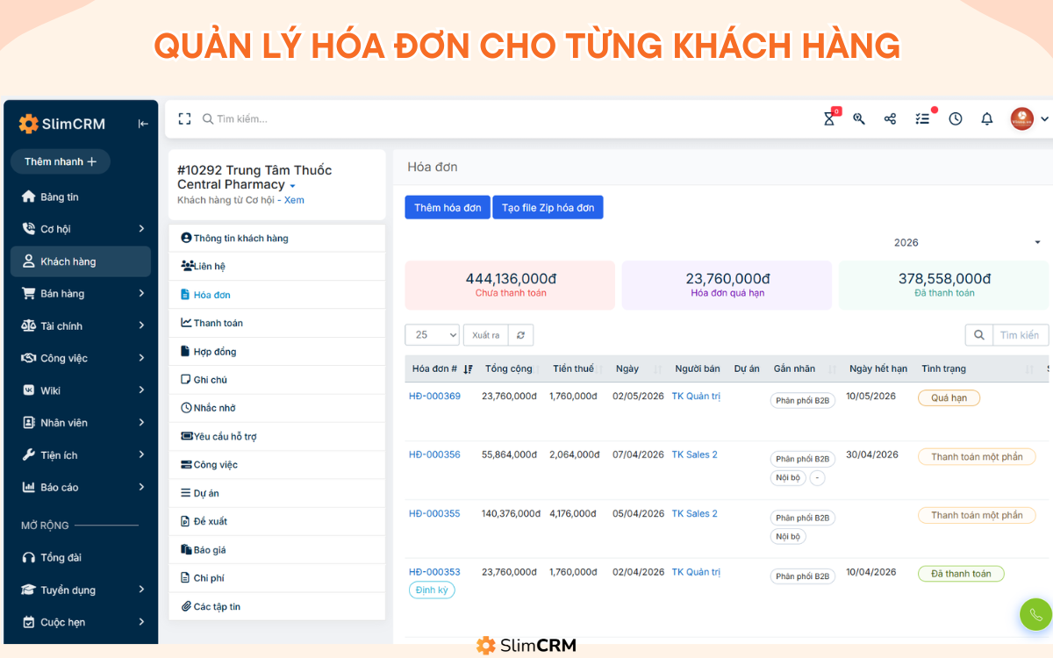This screenshot has height=658, width=1053.
Task: Open Dự án tab in customer panel
Action: click(x=276, y=493)
